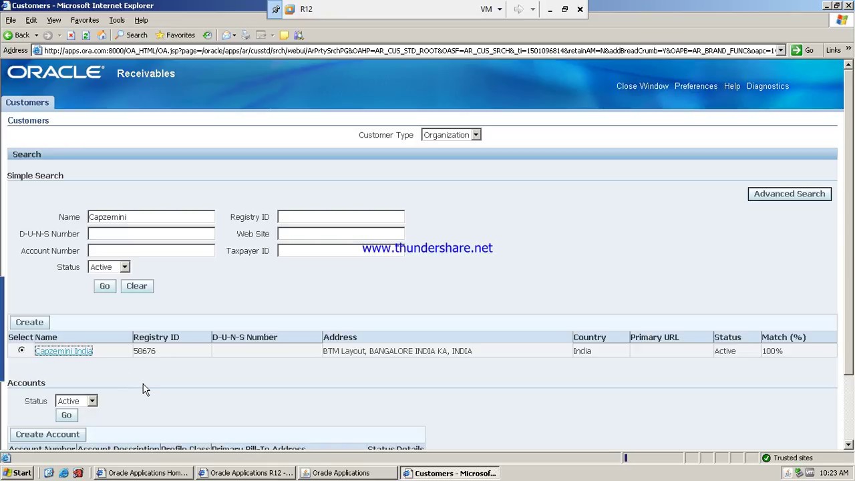The image size is (855, 481).
Task: Click the Print icon in toolbar
Action: pos(246,35)
